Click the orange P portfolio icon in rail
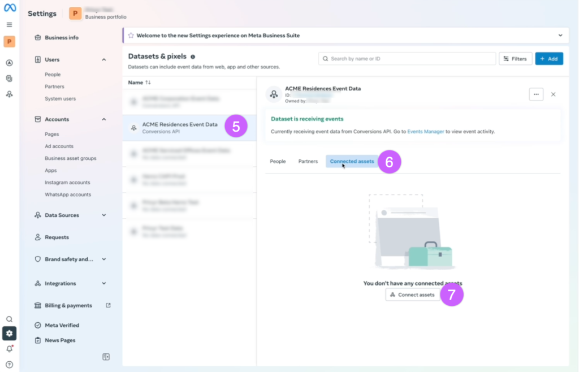579x372 pixels. (x=10, y=41)
